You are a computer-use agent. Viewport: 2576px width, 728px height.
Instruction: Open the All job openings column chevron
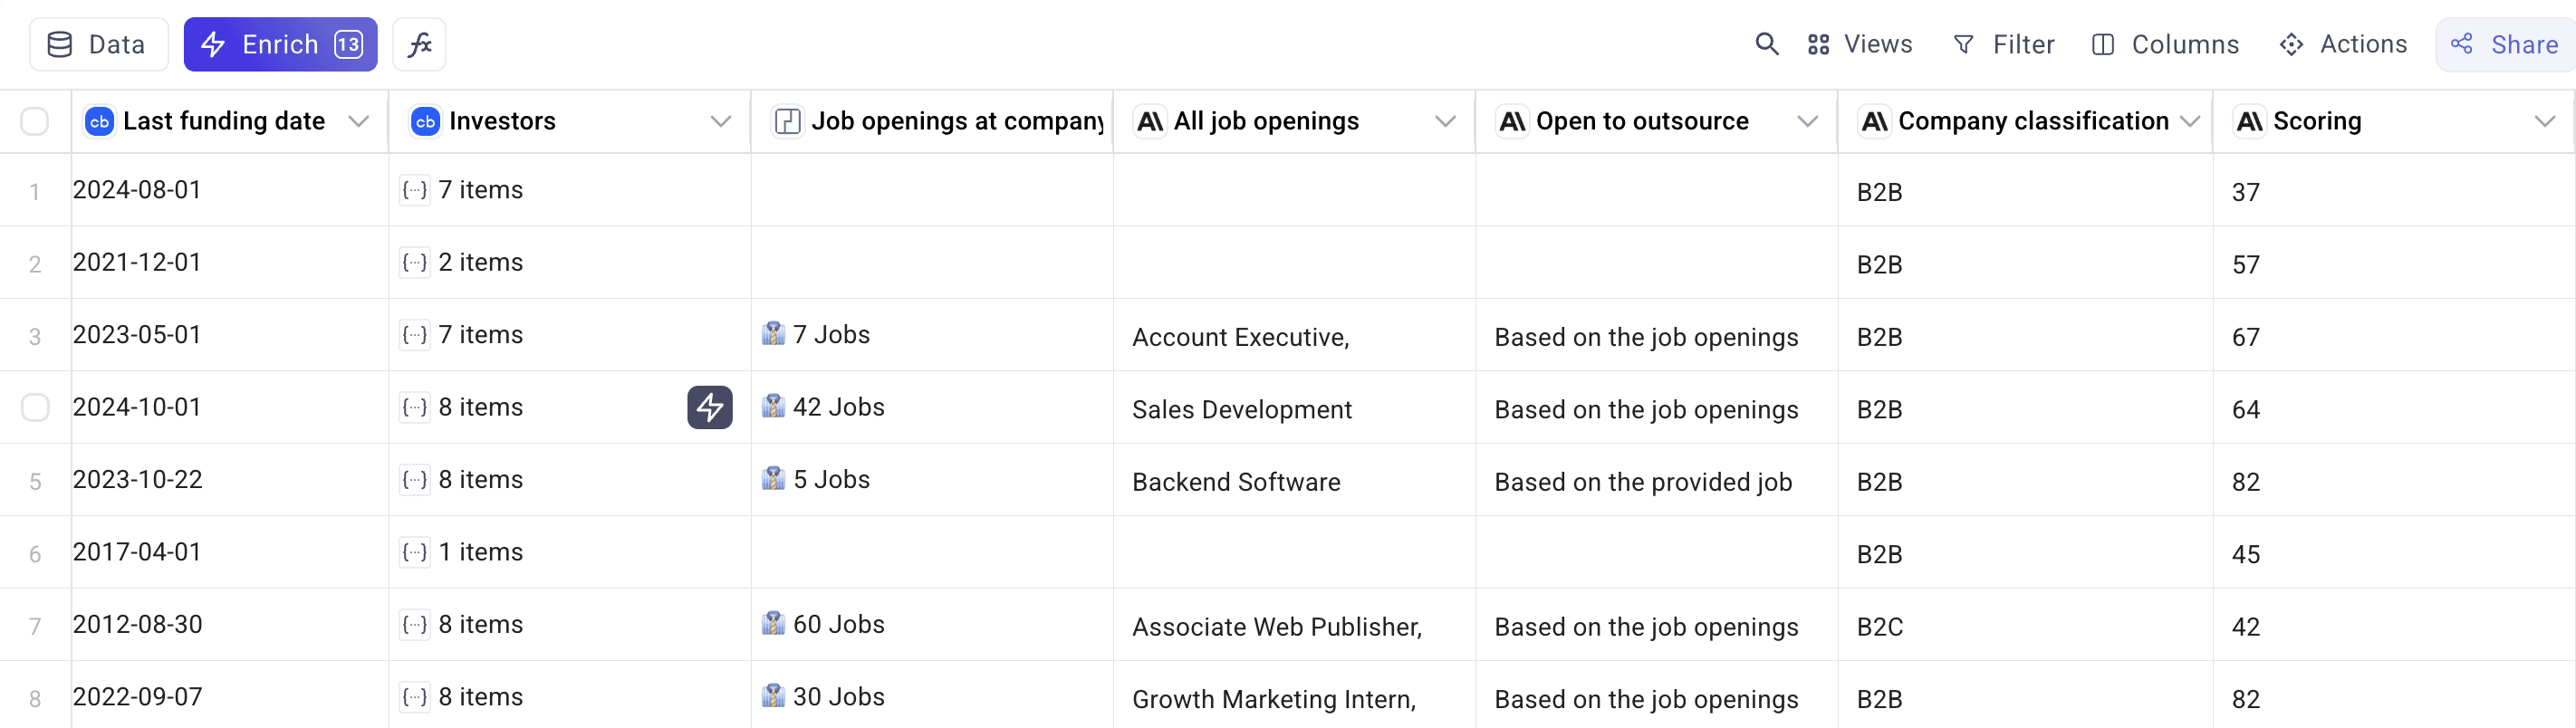tap(1444, 121)
